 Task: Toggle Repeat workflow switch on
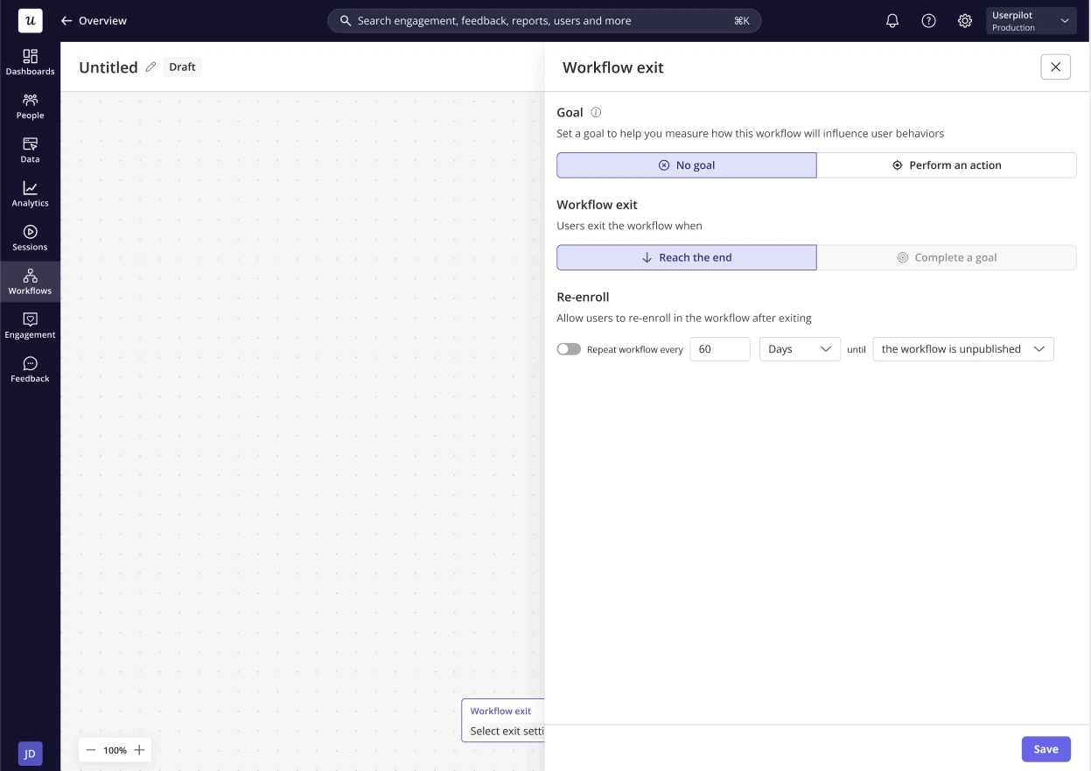click(569, 349)
